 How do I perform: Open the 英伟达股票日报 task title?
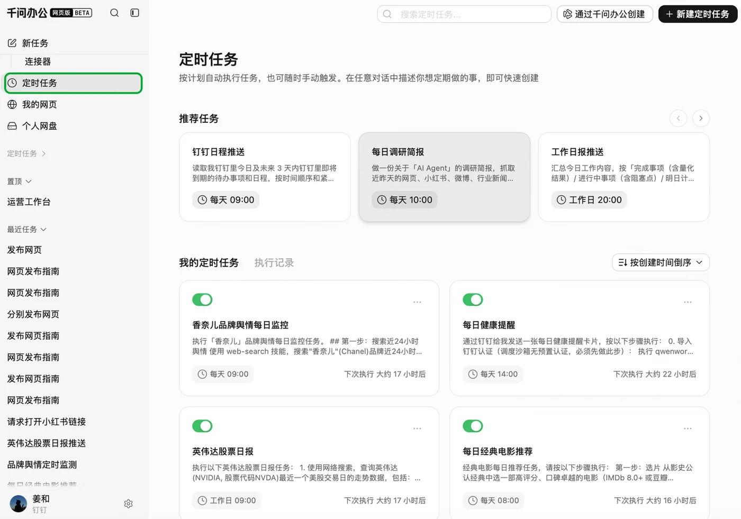coord(223,451)
